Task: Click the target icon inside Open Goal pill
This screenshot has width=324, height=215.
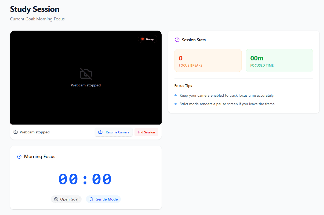Action: click(x=56, y=199)
